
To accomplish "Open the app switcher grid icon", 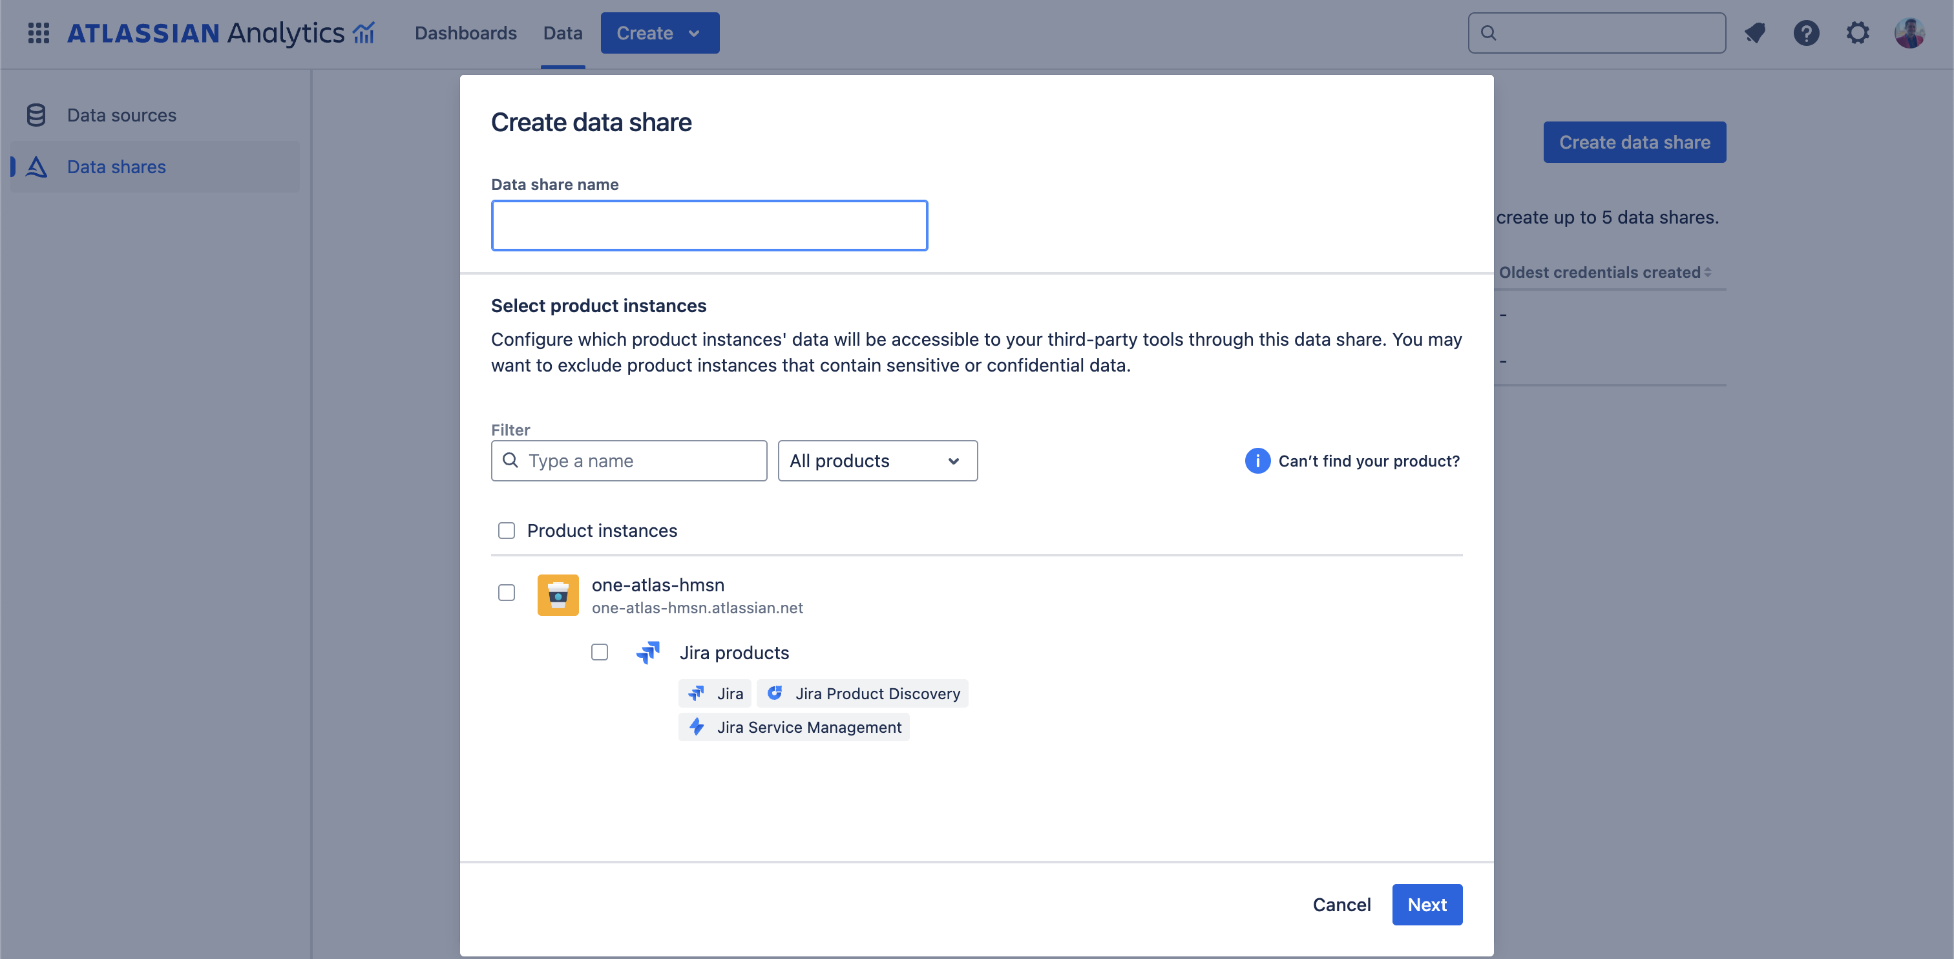I will pyautogui.click(x=39, y=32).
